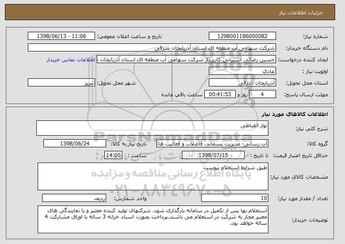Click the label تعداد / مقدار مورد نیاز

click(303, 198)
